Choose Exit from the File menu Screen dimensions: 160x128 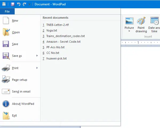[x=21, y=115]
